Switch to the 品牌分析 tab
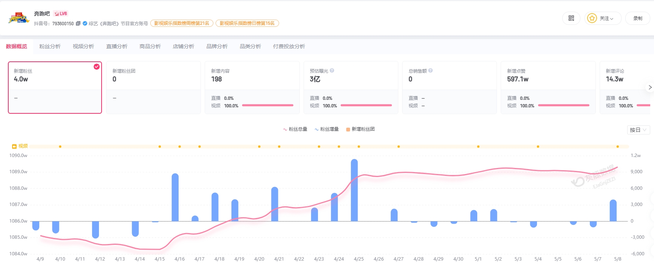Image resolution: width=654 pixels, height=267 pixels. coord(217,46)
